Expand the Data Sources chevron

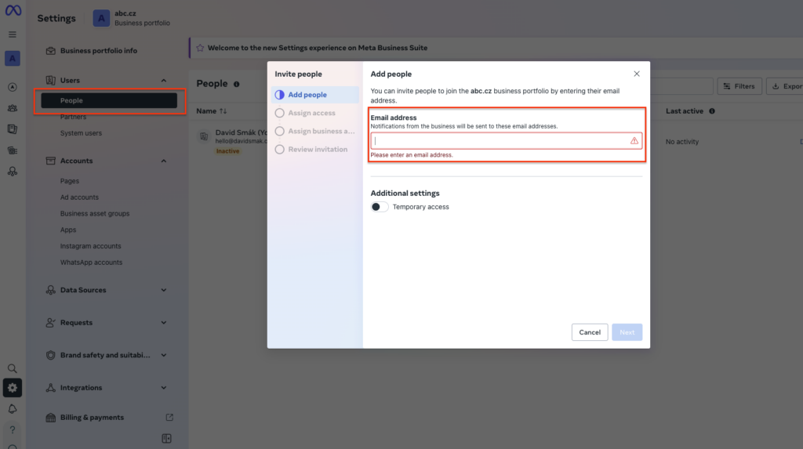(164, 290)
